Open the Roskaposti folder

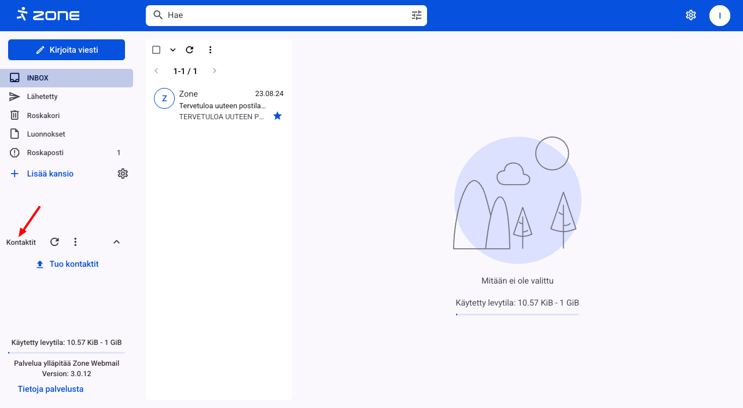tap(45, 153)
